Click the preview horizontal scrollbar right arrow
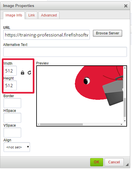The width and height of the screenshot is (132, 169). pyautogui.click(x=121, y=124)
